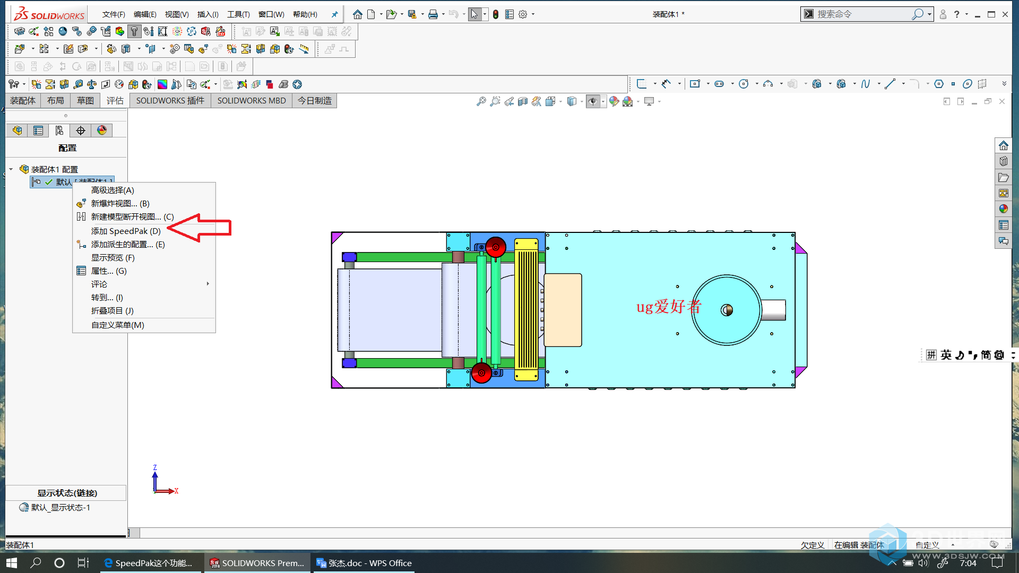Click the Rebuild traffic light icon

[x=495, y=14]
